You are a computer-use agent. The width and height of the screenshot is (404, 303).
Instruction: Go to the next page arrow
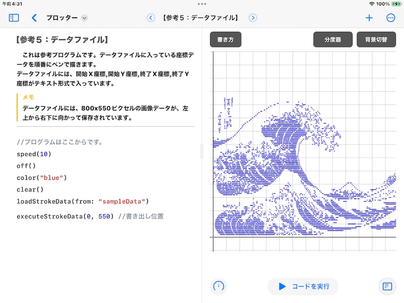(252, 18)
